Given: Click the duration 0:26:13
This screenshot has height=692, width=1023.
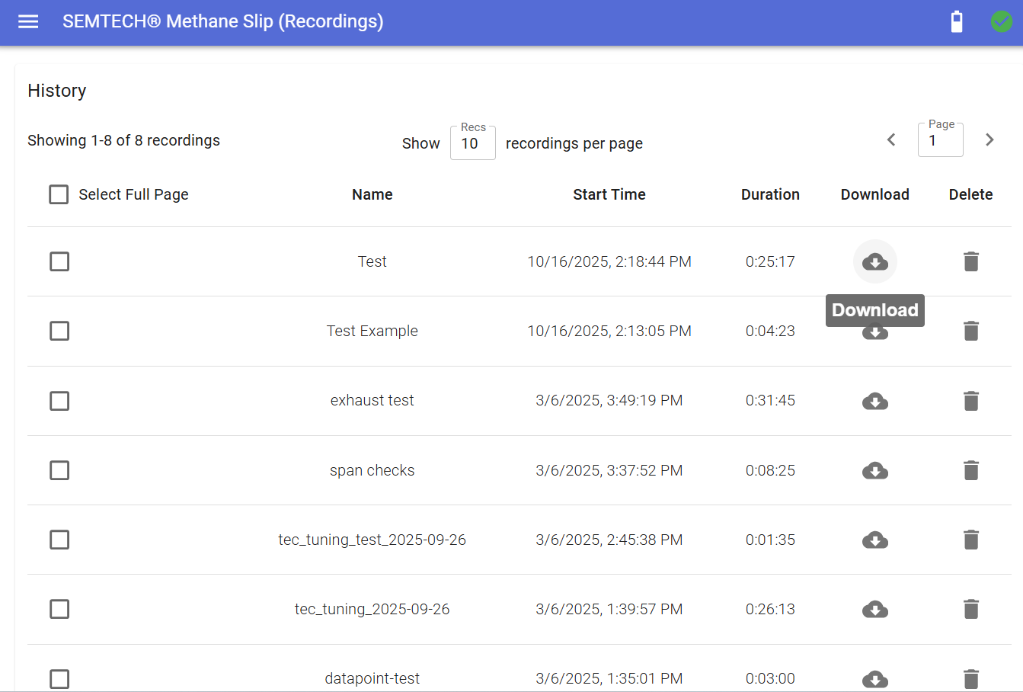Looking at the screenshot, I should 770,609.
